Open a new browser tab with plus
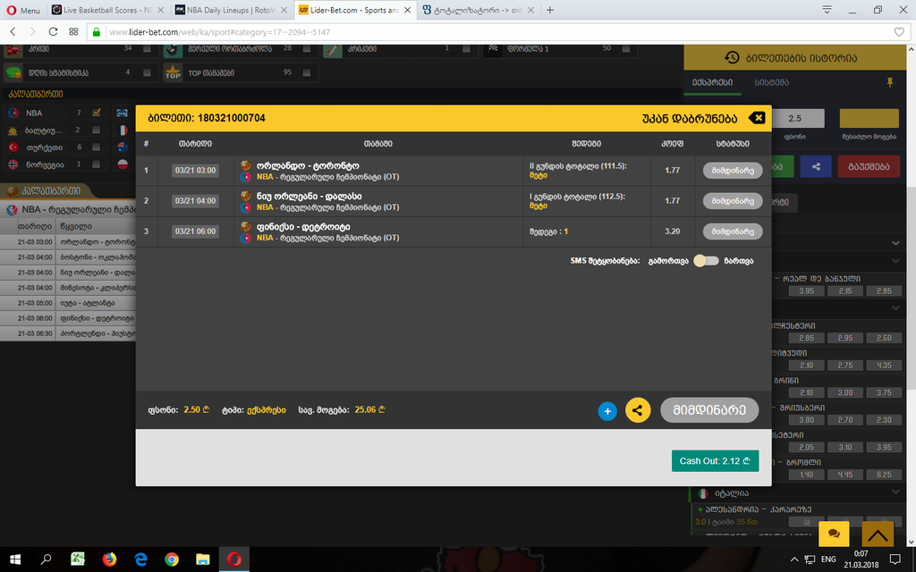The height and width of the screenshot is (572, 916). 550,10
